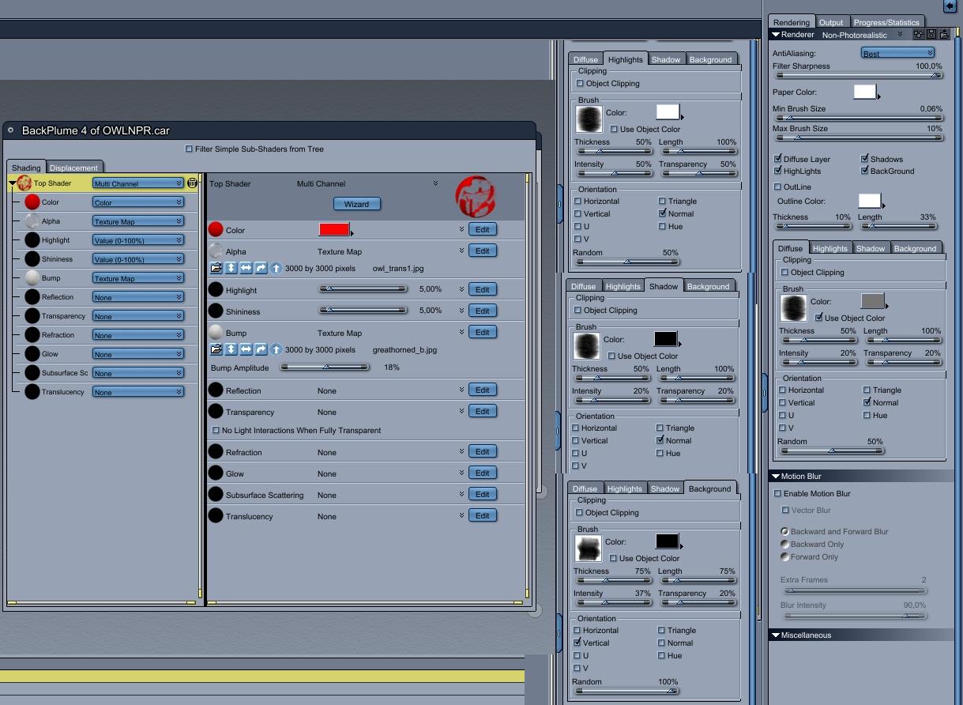This screenshot has height=705, width=963.
Task: Flip the Bump texture vertically
Action: pos(231,349)
